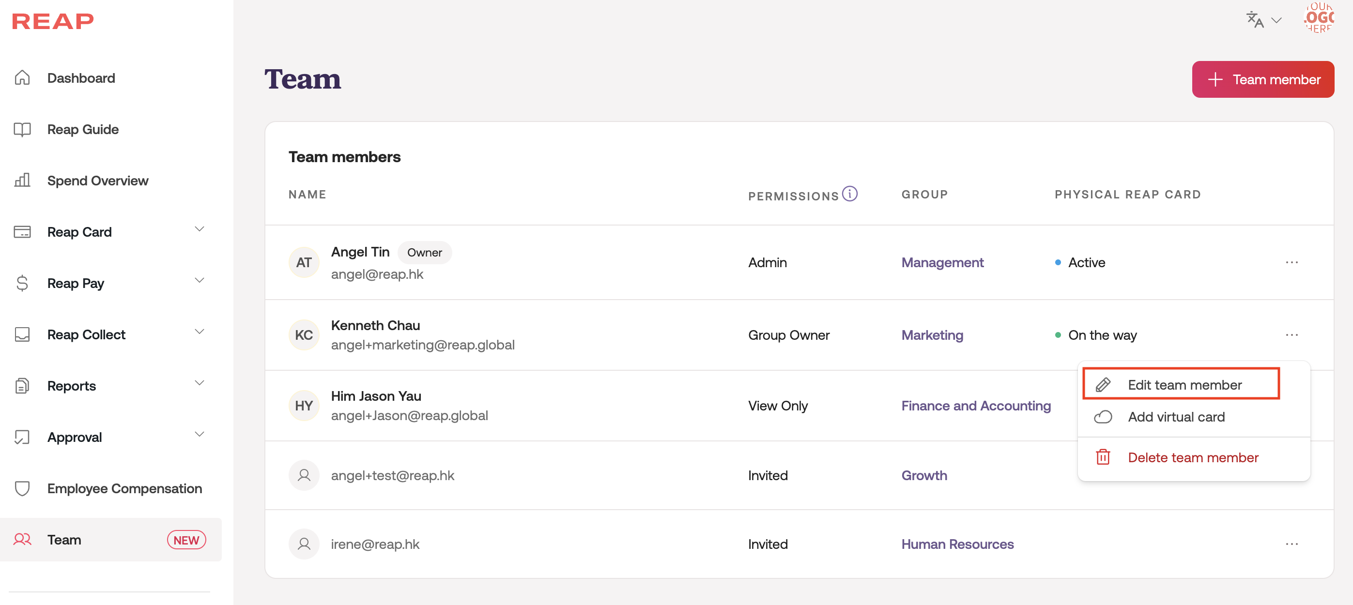The height and width of the screenshot is (605, 1353).
Task: Open the language translation selector
Action: [x=1263, y=20]
